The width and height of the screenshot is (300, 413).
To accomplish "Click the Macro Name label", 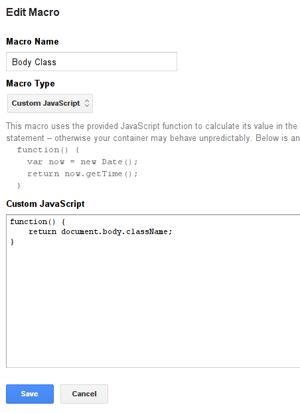I will pyautogui.click(x=33, y=42).
